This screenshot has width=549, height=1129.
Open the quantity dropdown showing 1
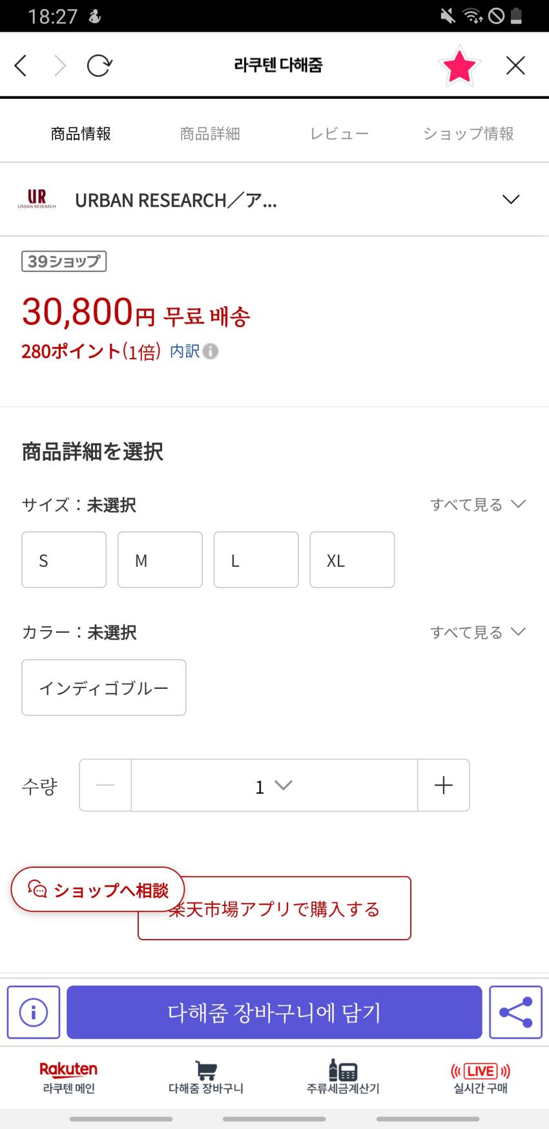point(274,785)
